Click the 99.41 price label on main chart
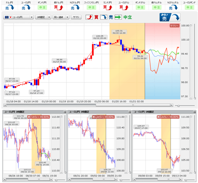 [140, 57]
